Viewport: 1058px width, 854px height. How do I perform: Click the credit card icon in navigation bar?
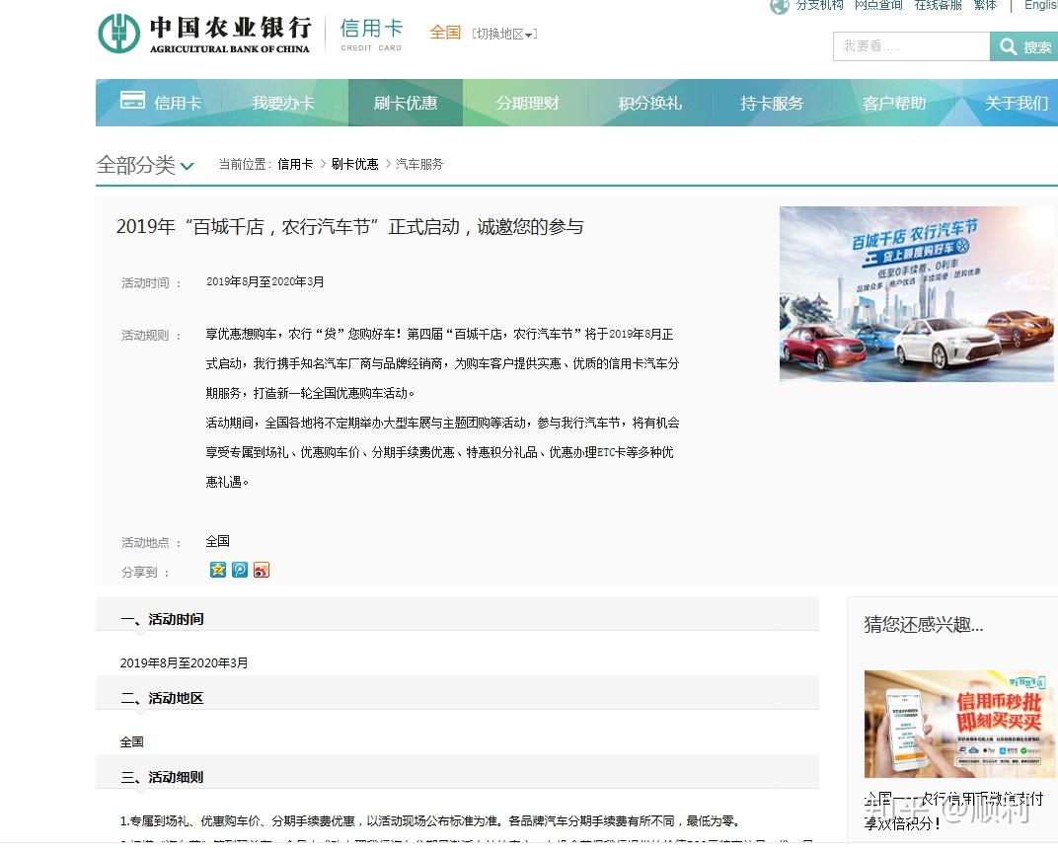132,100
